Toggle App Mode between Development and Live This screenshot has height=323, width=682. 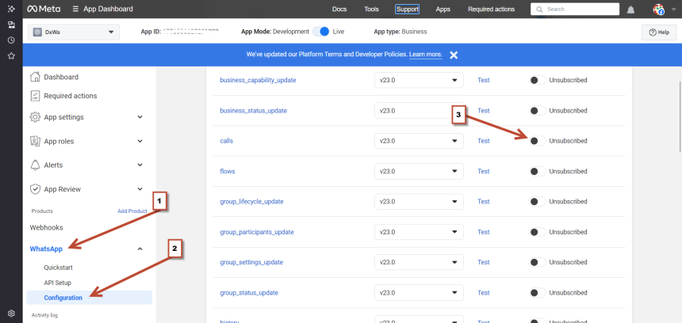321,32
